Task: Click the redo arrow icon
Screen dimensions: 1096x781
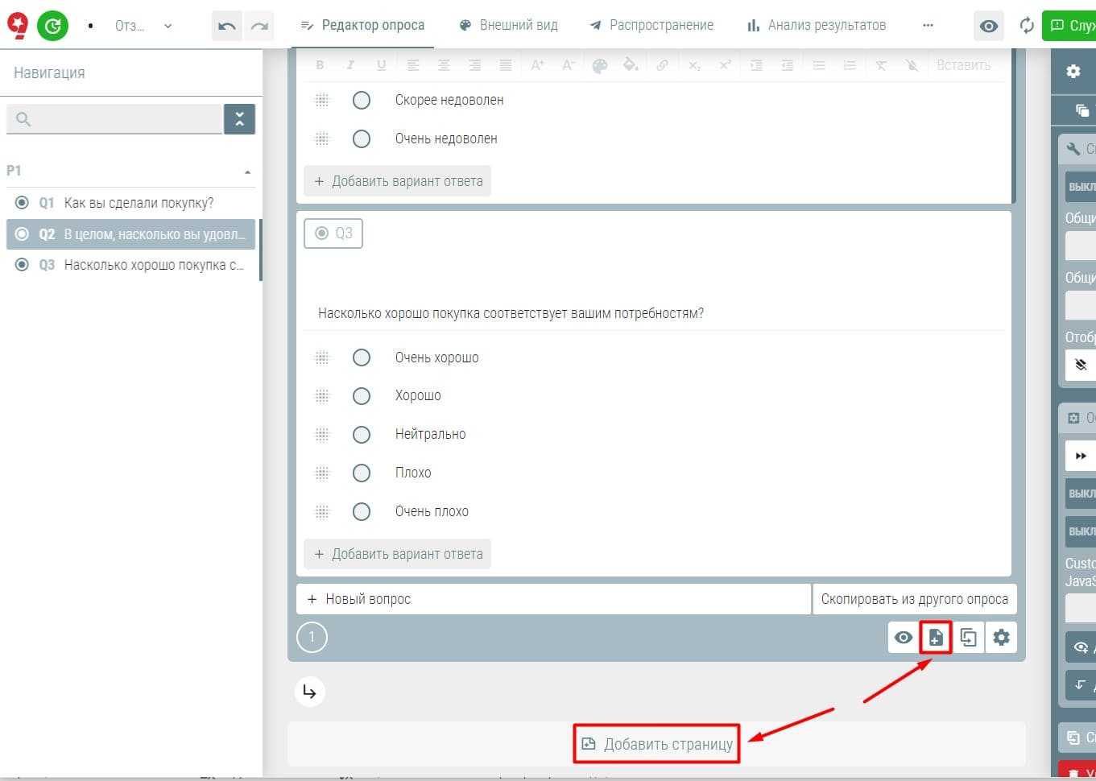Action: (259, 26)
